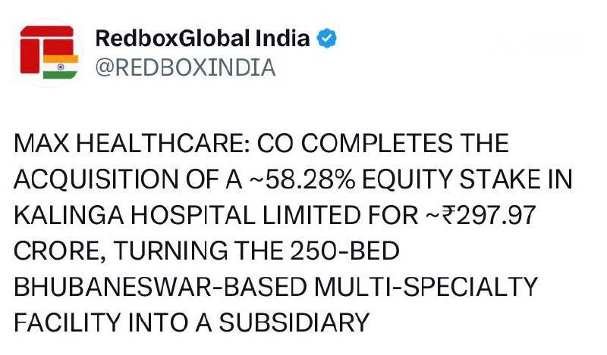Click the word ACQUISITION in the tweet

[96, 179]
